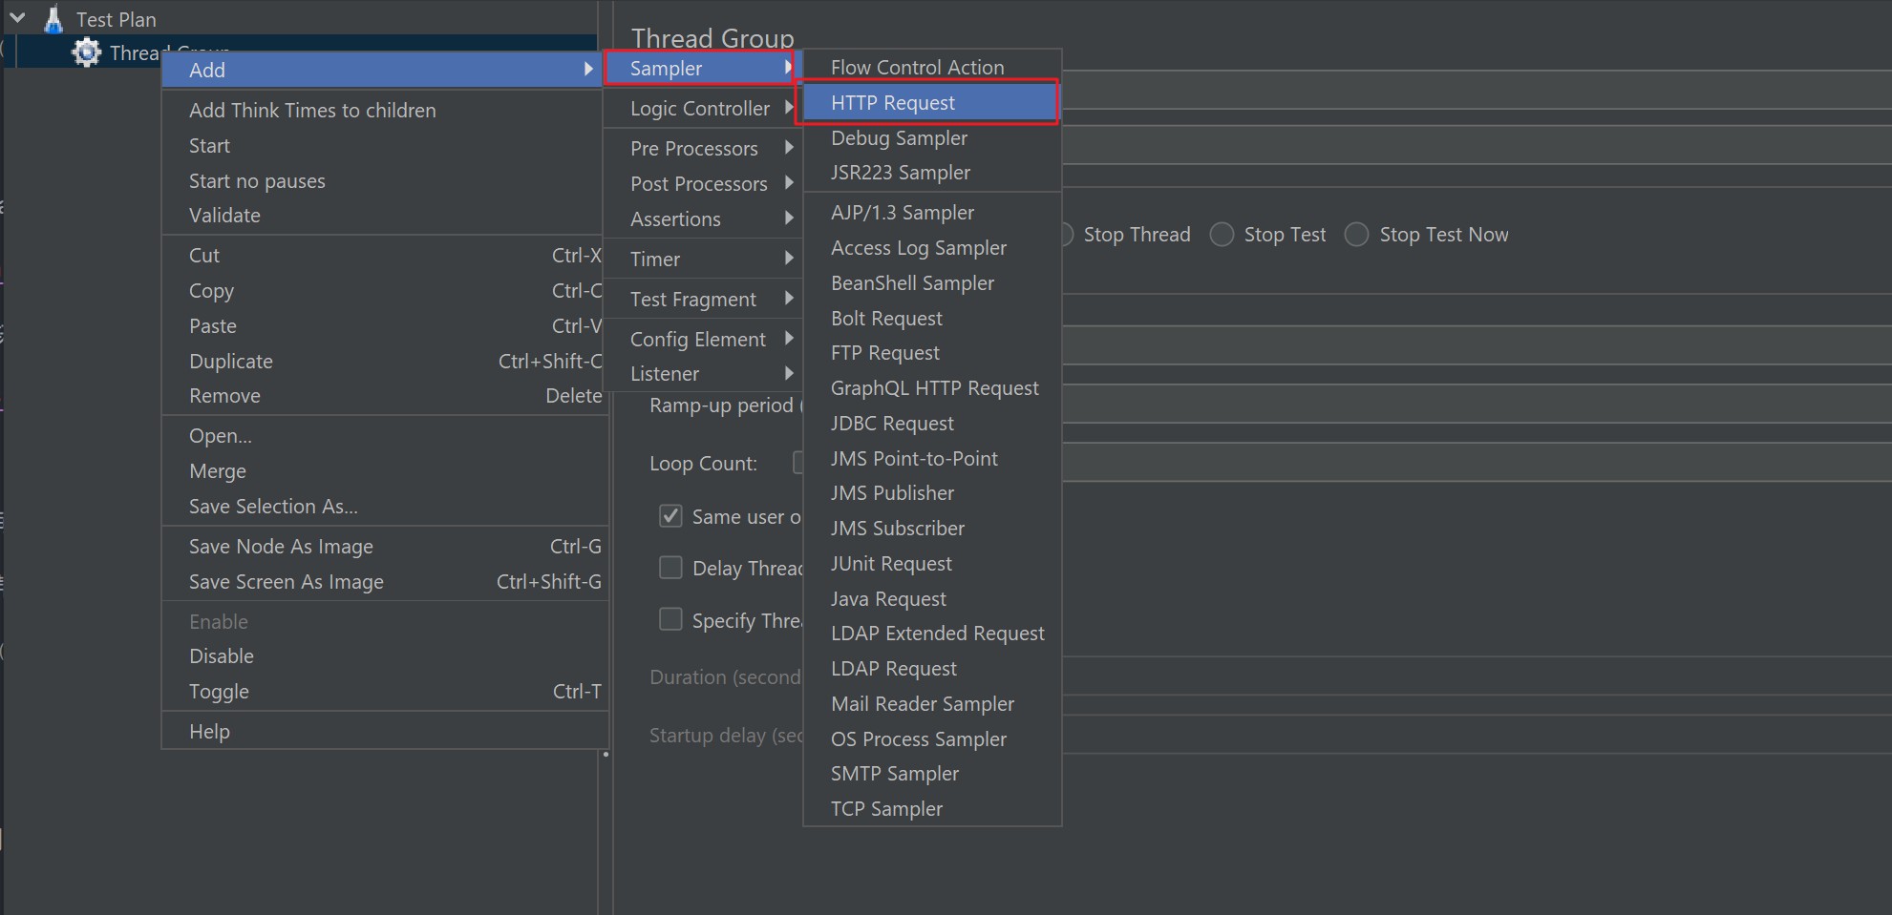Choose Java Request

(x=932, y=598)
